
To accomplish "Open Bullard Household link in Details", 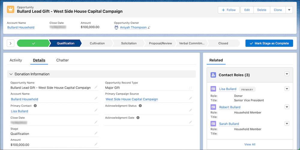I will (x=25, y=99).
